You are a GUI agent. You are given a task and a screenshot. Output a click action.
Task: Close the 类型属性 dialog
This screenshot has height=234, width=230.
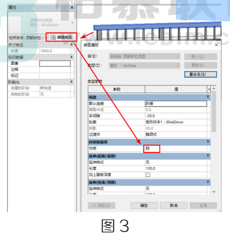click(216, 45)
